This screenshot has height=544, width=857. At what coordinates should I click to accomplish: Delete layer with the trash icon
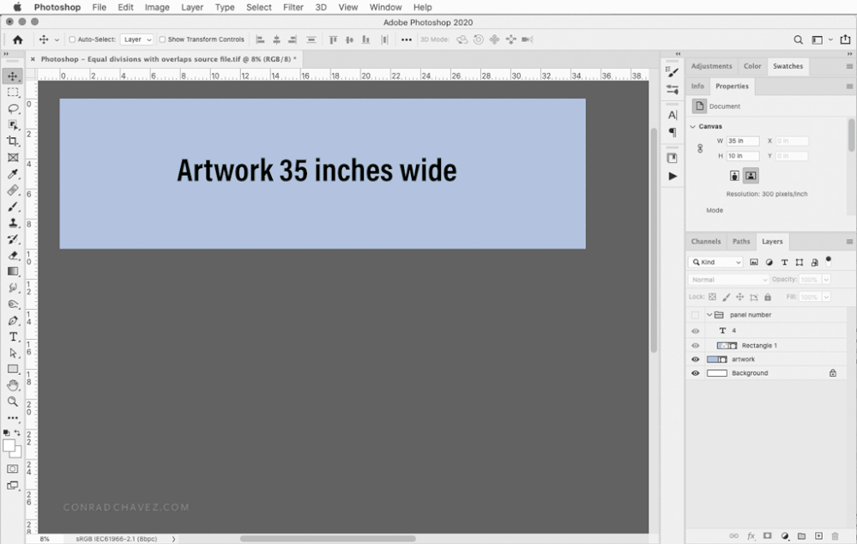pyautogui.click(x=835, y=535)
